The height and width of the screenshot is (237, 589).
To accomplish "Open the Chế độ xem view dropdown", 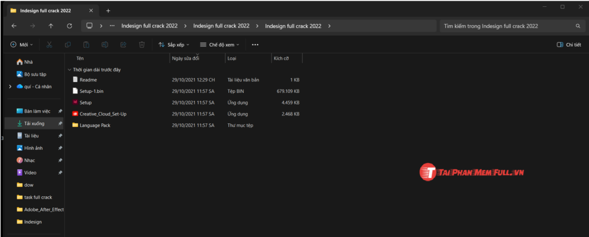I will [x=220, y=44].
